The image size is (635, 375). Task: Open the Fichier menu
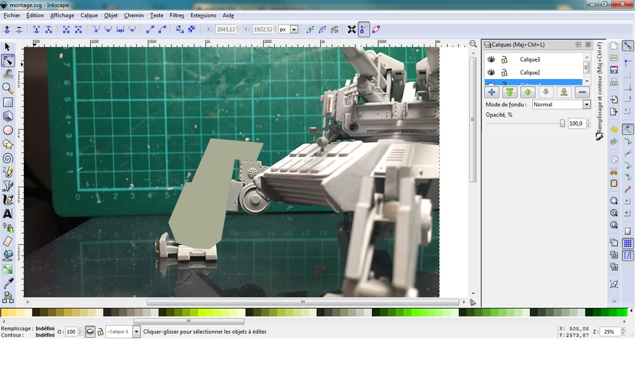coord(12,15)
